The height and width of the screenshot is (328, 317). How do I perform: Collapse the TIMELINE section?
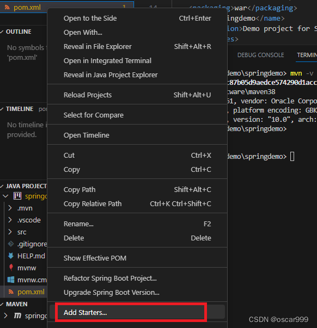click(x=2, y=109)
